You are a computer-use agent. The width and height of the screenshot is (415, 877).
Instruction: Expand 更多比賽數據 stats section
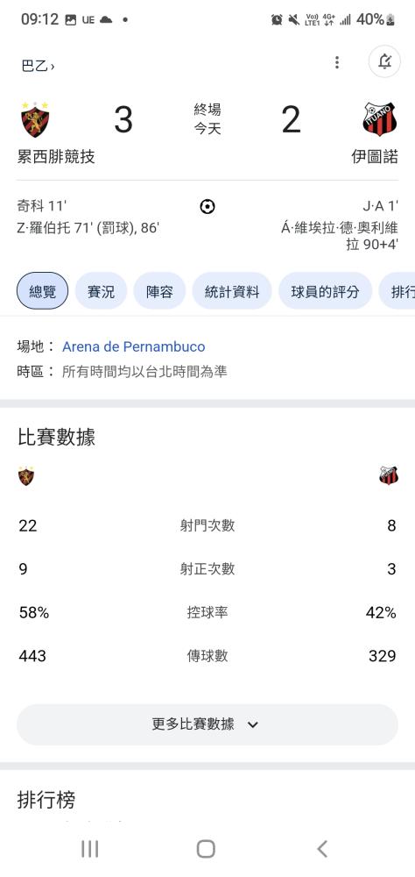tap(207, 724)
